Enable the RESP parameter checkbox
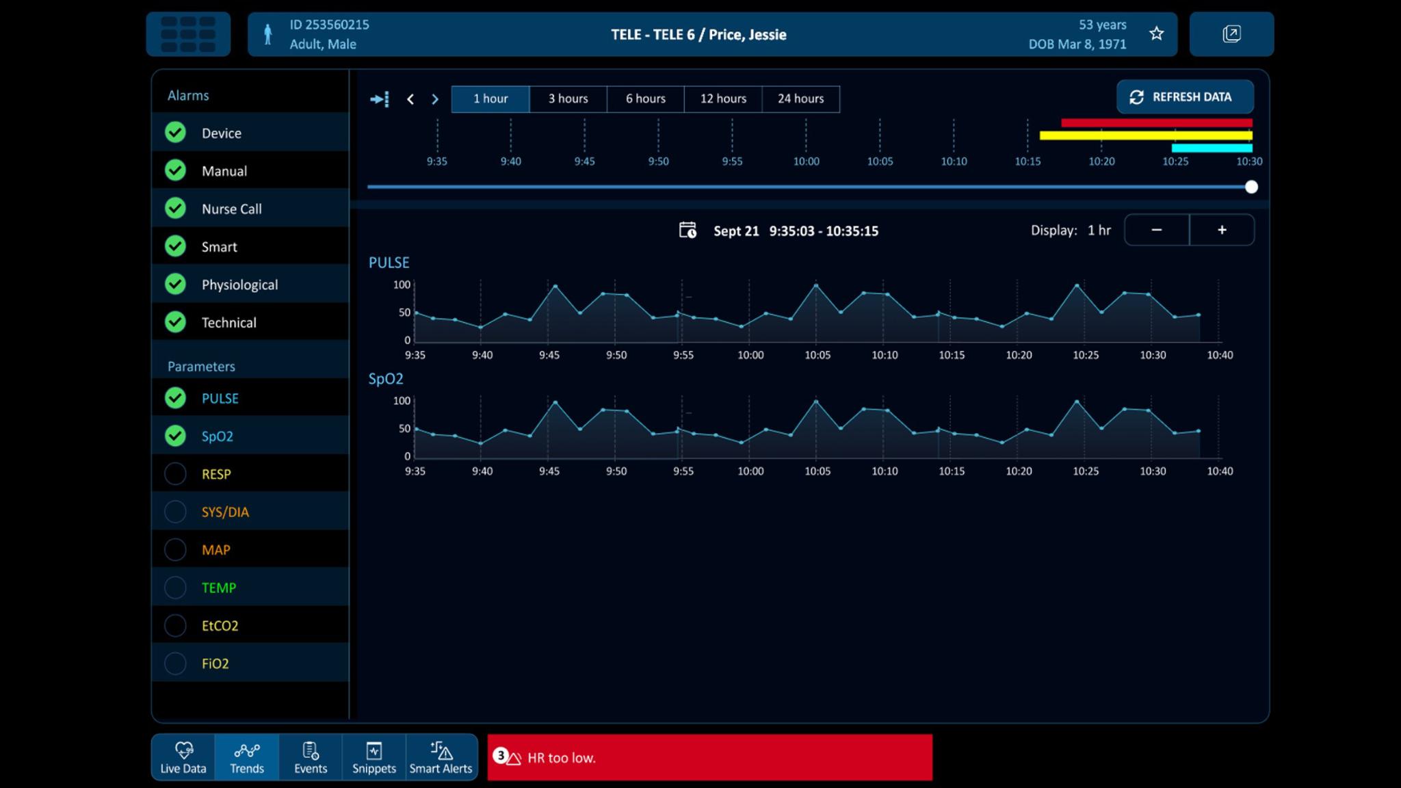Viewport: 1401px width, 788px height. coord(176,474)
